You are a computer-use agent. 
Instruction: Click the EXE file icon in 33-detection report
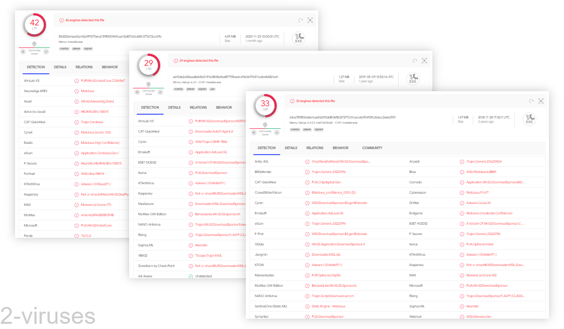coord(529,119)
